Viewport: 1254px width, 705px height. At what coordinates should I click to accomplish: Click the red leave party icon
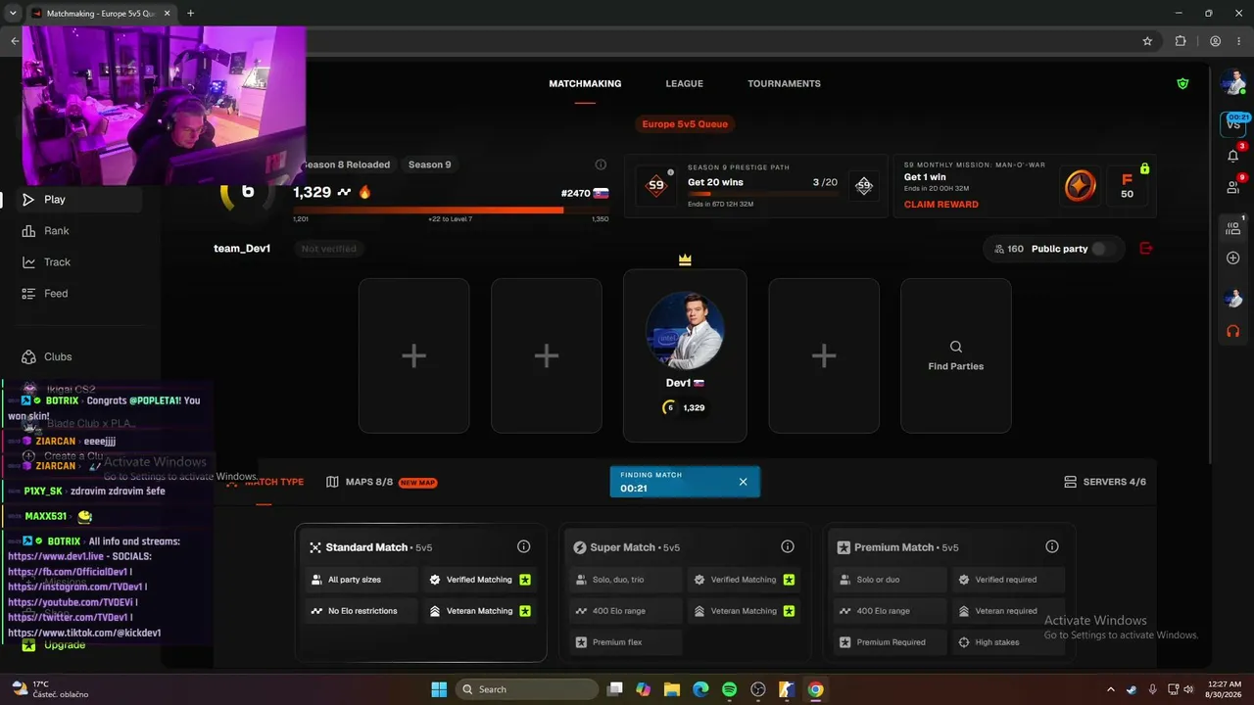pos(1146,249)
